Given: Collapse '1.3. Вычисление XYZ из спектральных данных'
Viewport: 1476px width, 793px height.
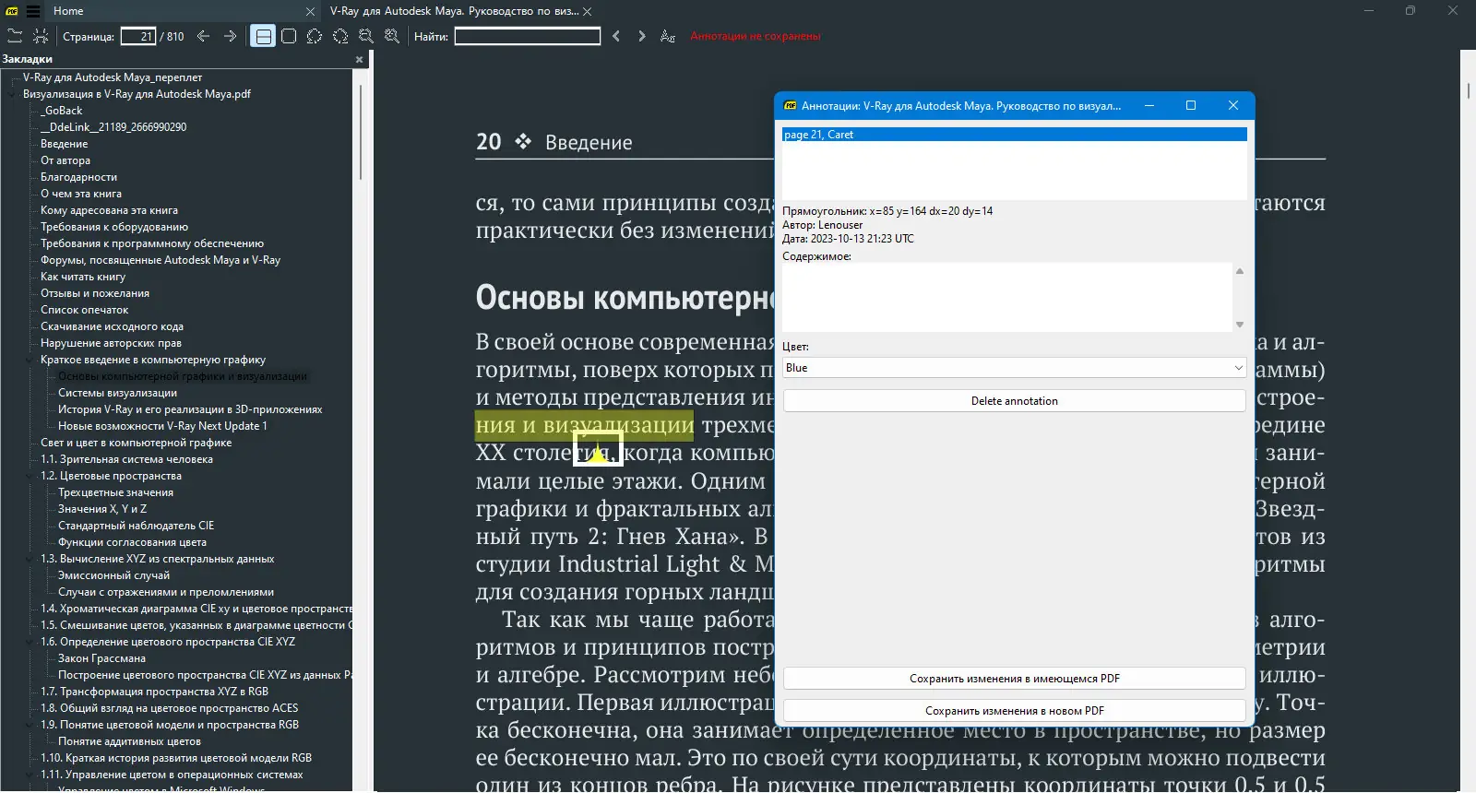Looking at the screenshot, I should (30, 559).
